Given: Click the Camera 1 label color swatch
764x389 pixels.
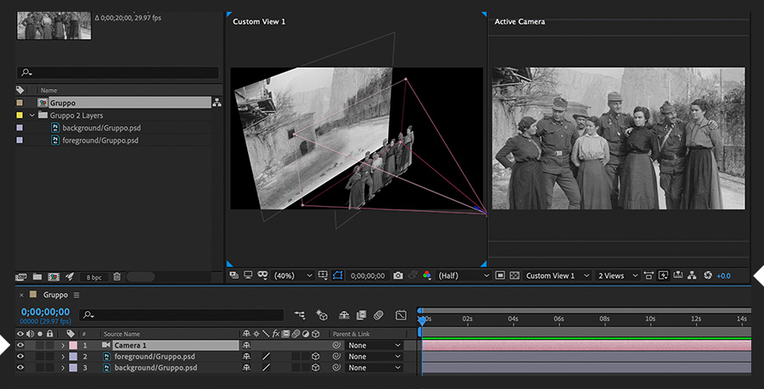Looking at the screenshot, I should pos(73,346).
